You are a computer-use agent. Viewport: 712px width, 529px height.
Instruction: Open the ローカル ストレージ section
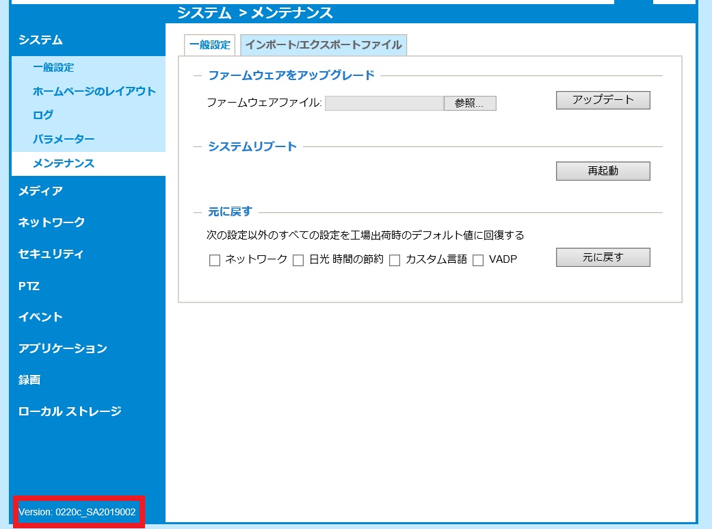click(70, 411)
